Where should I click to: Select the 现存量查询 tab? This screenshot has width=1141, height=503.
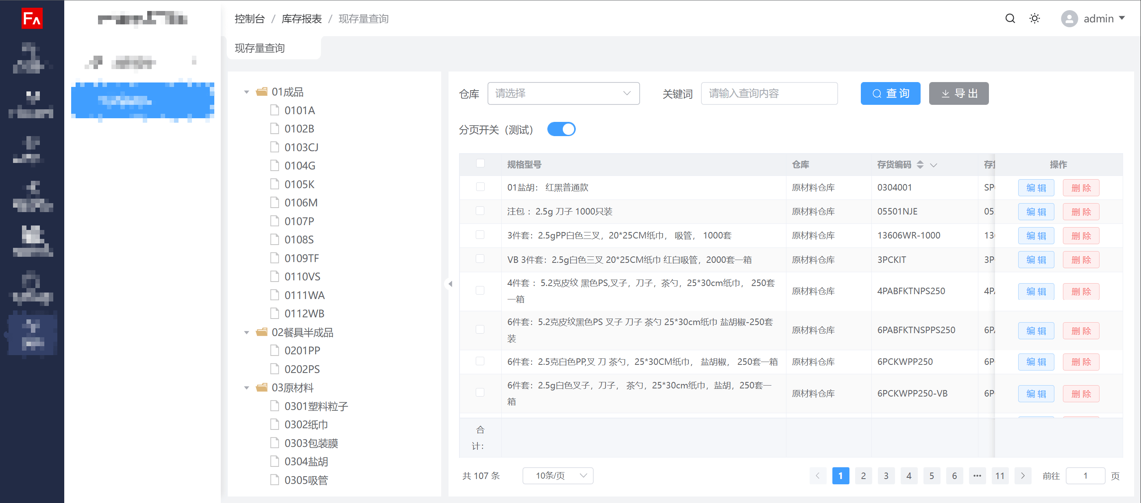click(259, 48)
